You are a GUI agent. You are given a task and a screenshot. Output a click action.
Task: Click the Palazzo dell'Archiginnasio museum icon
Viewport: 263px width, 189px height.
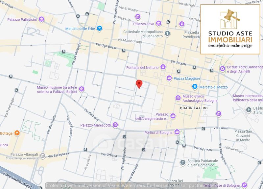point(173,116)
